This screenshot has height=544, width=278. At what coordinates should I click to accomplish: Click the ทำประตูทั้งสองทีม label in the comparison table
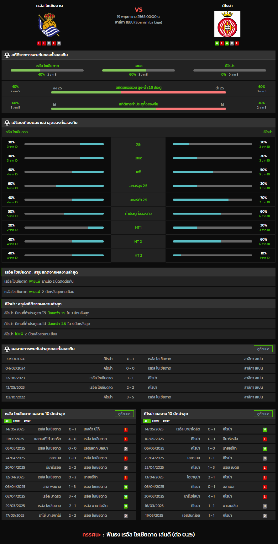click(138, 214)
